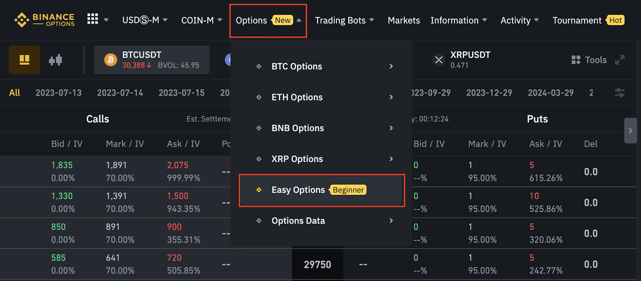Image resolution: width=641 pixels, height=281 pixels.
Task: Switch to the option chain layout view
Action: pos(24,60)
